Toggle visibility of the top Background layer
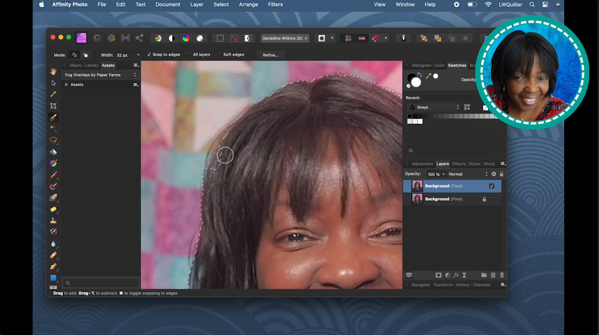The image size is (599, 335). click(492, 186)
